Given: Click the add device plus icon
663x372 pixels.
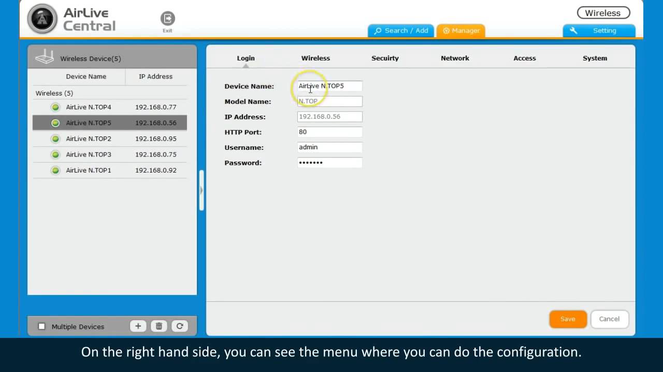Looking at the screenshot, I should click(x=138, y=326).
